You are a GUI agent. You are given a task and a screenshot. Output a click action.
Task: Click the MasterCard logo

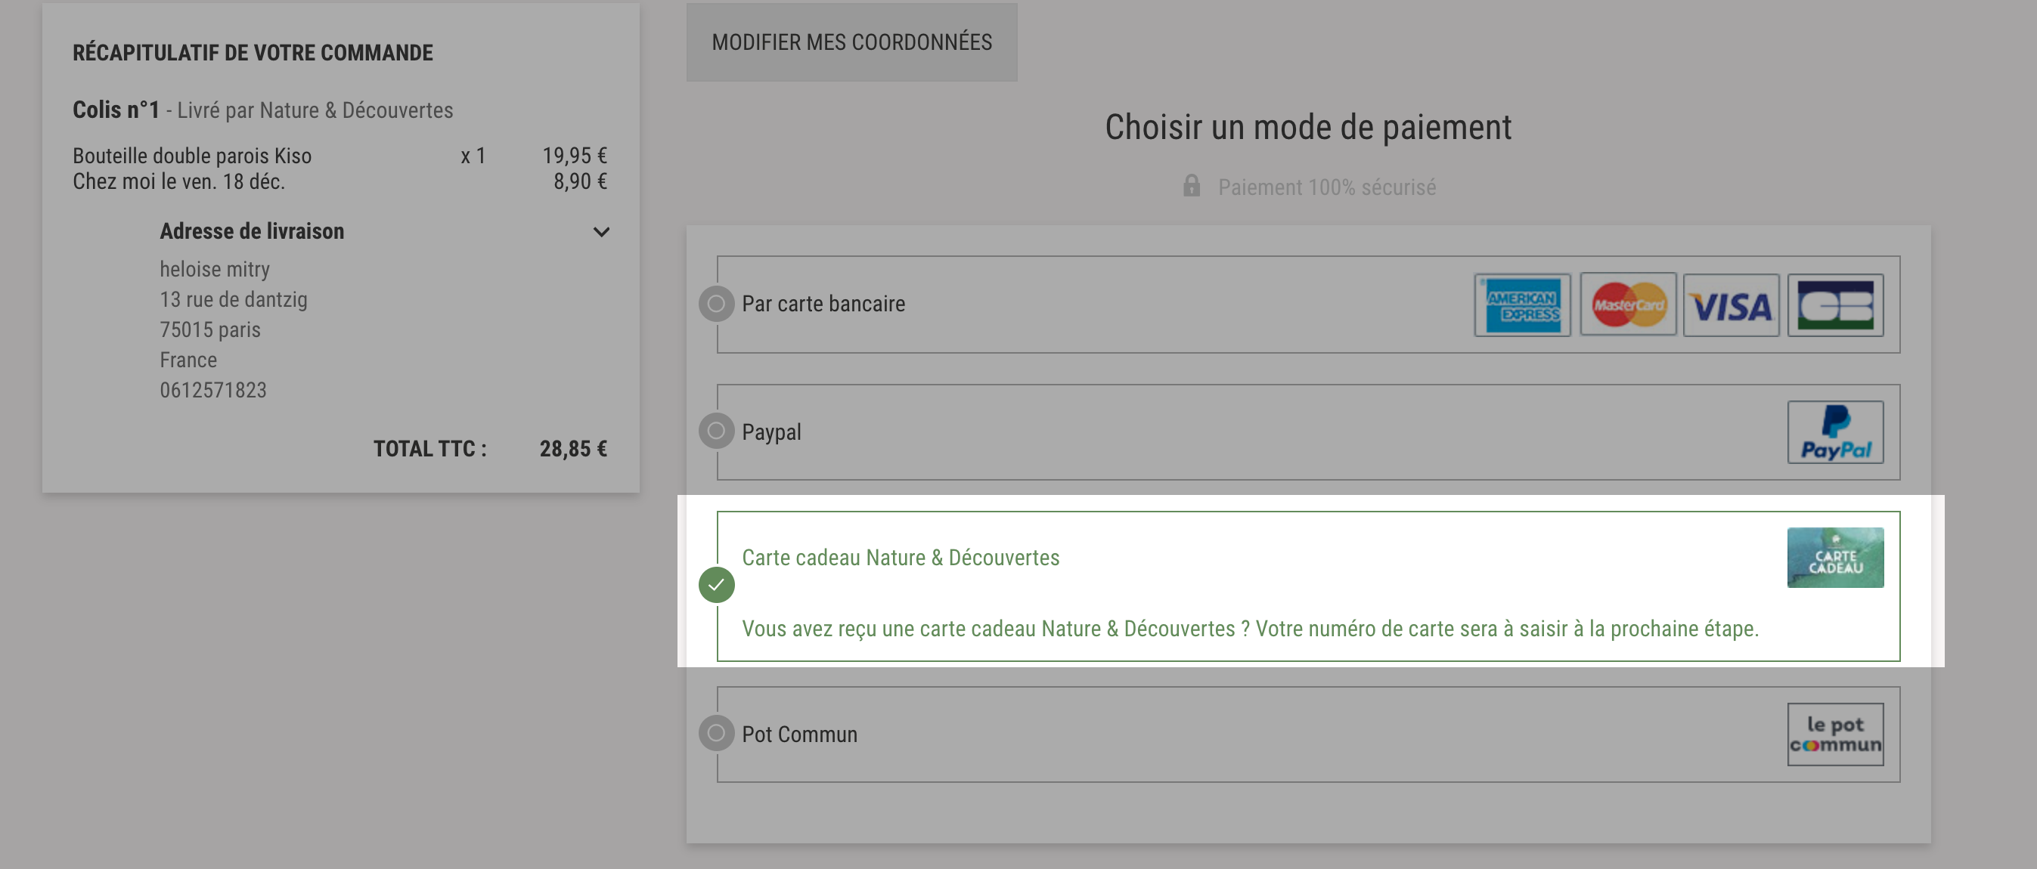pos(1627,305)
